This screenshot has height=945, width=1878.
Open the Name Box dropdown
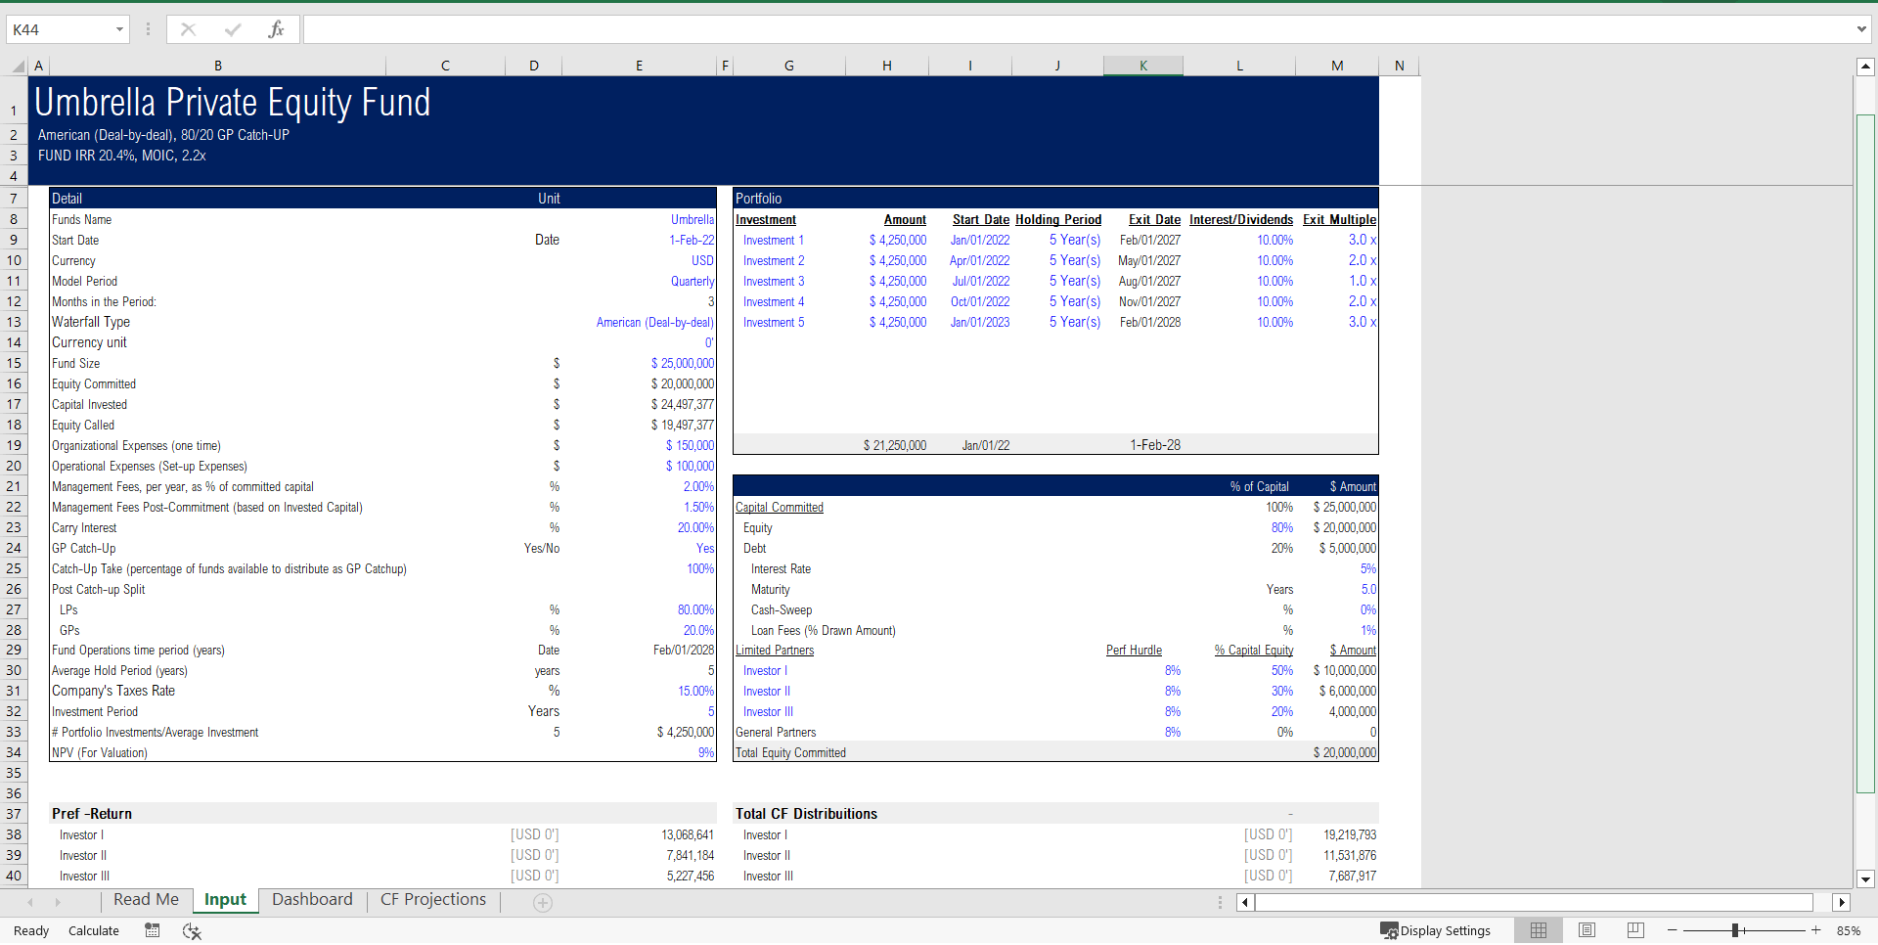[x=121, y=28]
